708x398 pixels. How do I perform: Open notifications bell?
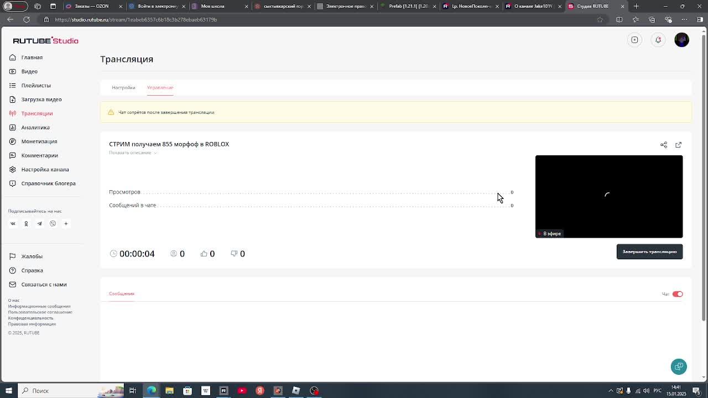coord(658,40)
